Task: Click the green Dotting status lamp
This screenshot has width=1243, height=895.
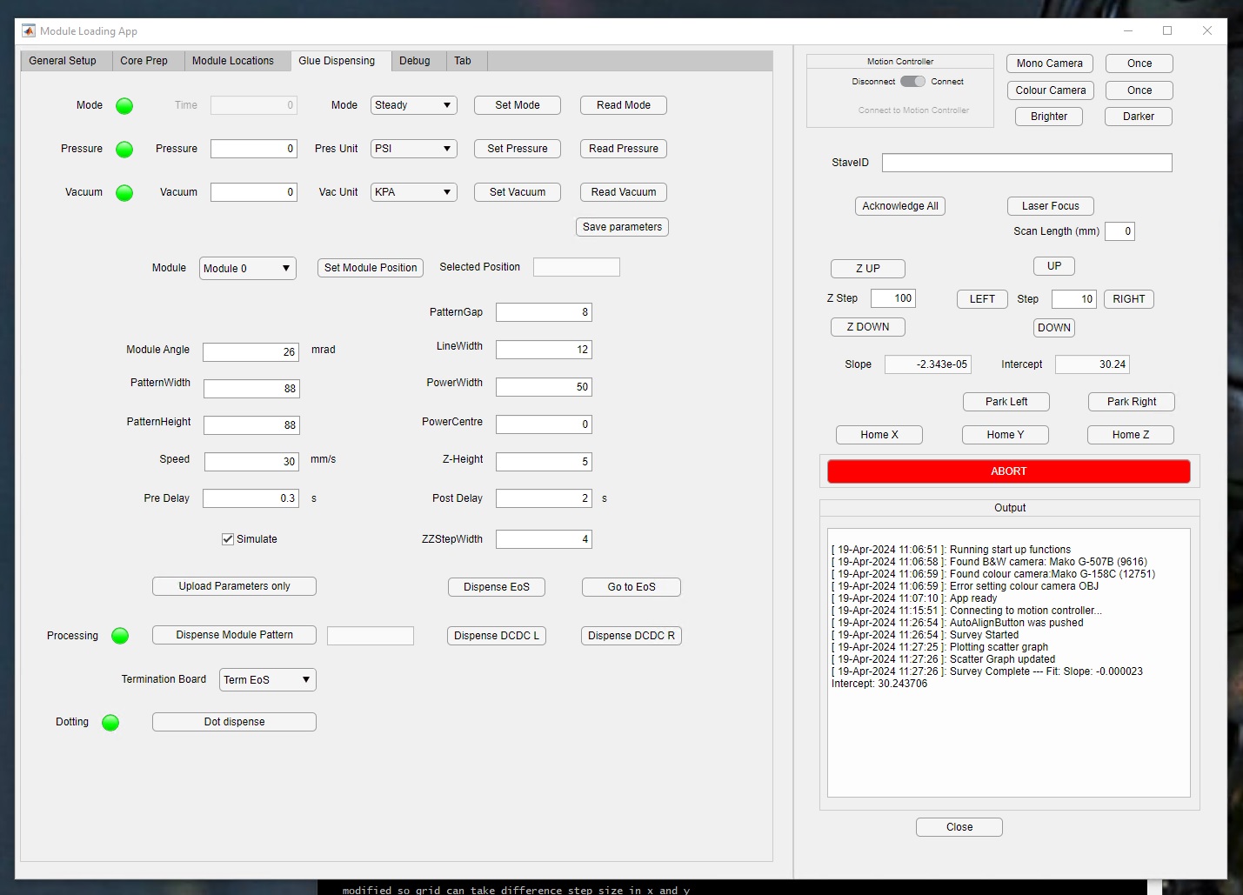Action: [x=110, y=723]
